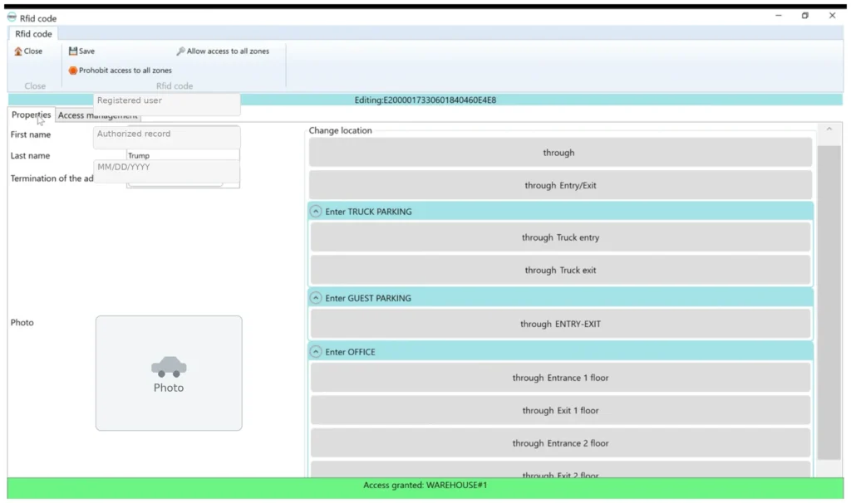Open the Rfid code ribbon tab
Viewport: 851px width, 503px height.
tap(33, 33)
